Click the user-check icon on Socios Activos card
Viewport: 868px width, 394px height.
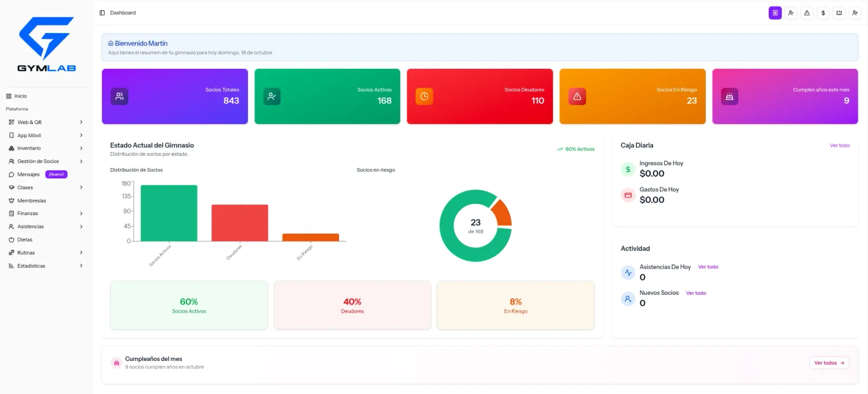pyautogui.click(x=272, y=96)
